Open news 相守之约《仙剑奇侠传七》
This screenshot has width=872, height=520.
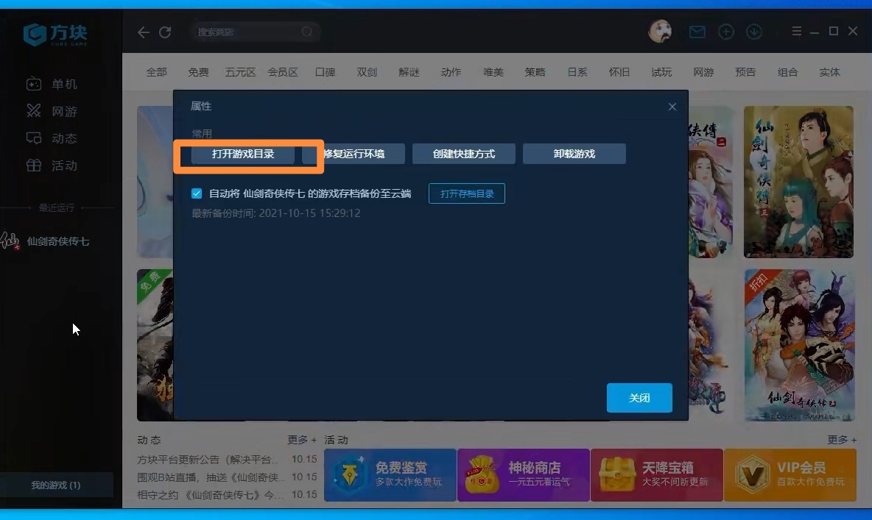click(x=211, y=494)
